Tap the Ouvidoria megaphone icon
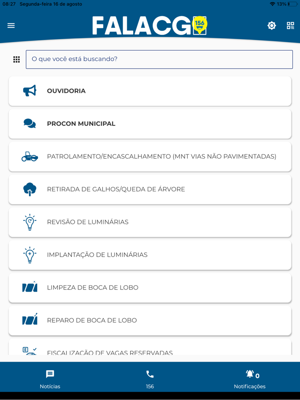The width and height of the screenshot is (300, 400). (x=30, y=91)
